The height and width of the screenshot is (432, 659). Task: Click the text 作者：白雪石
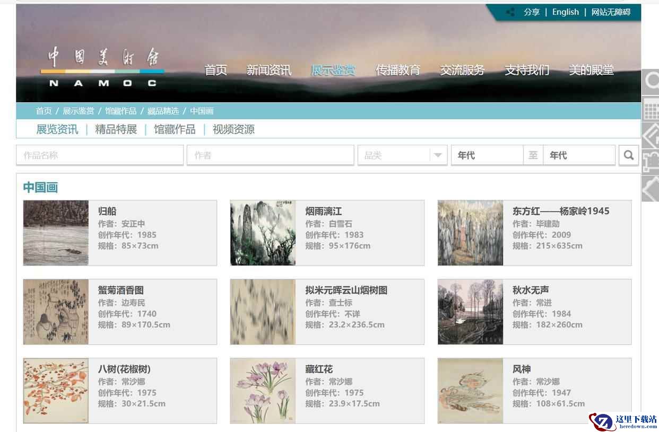[329, 224]
